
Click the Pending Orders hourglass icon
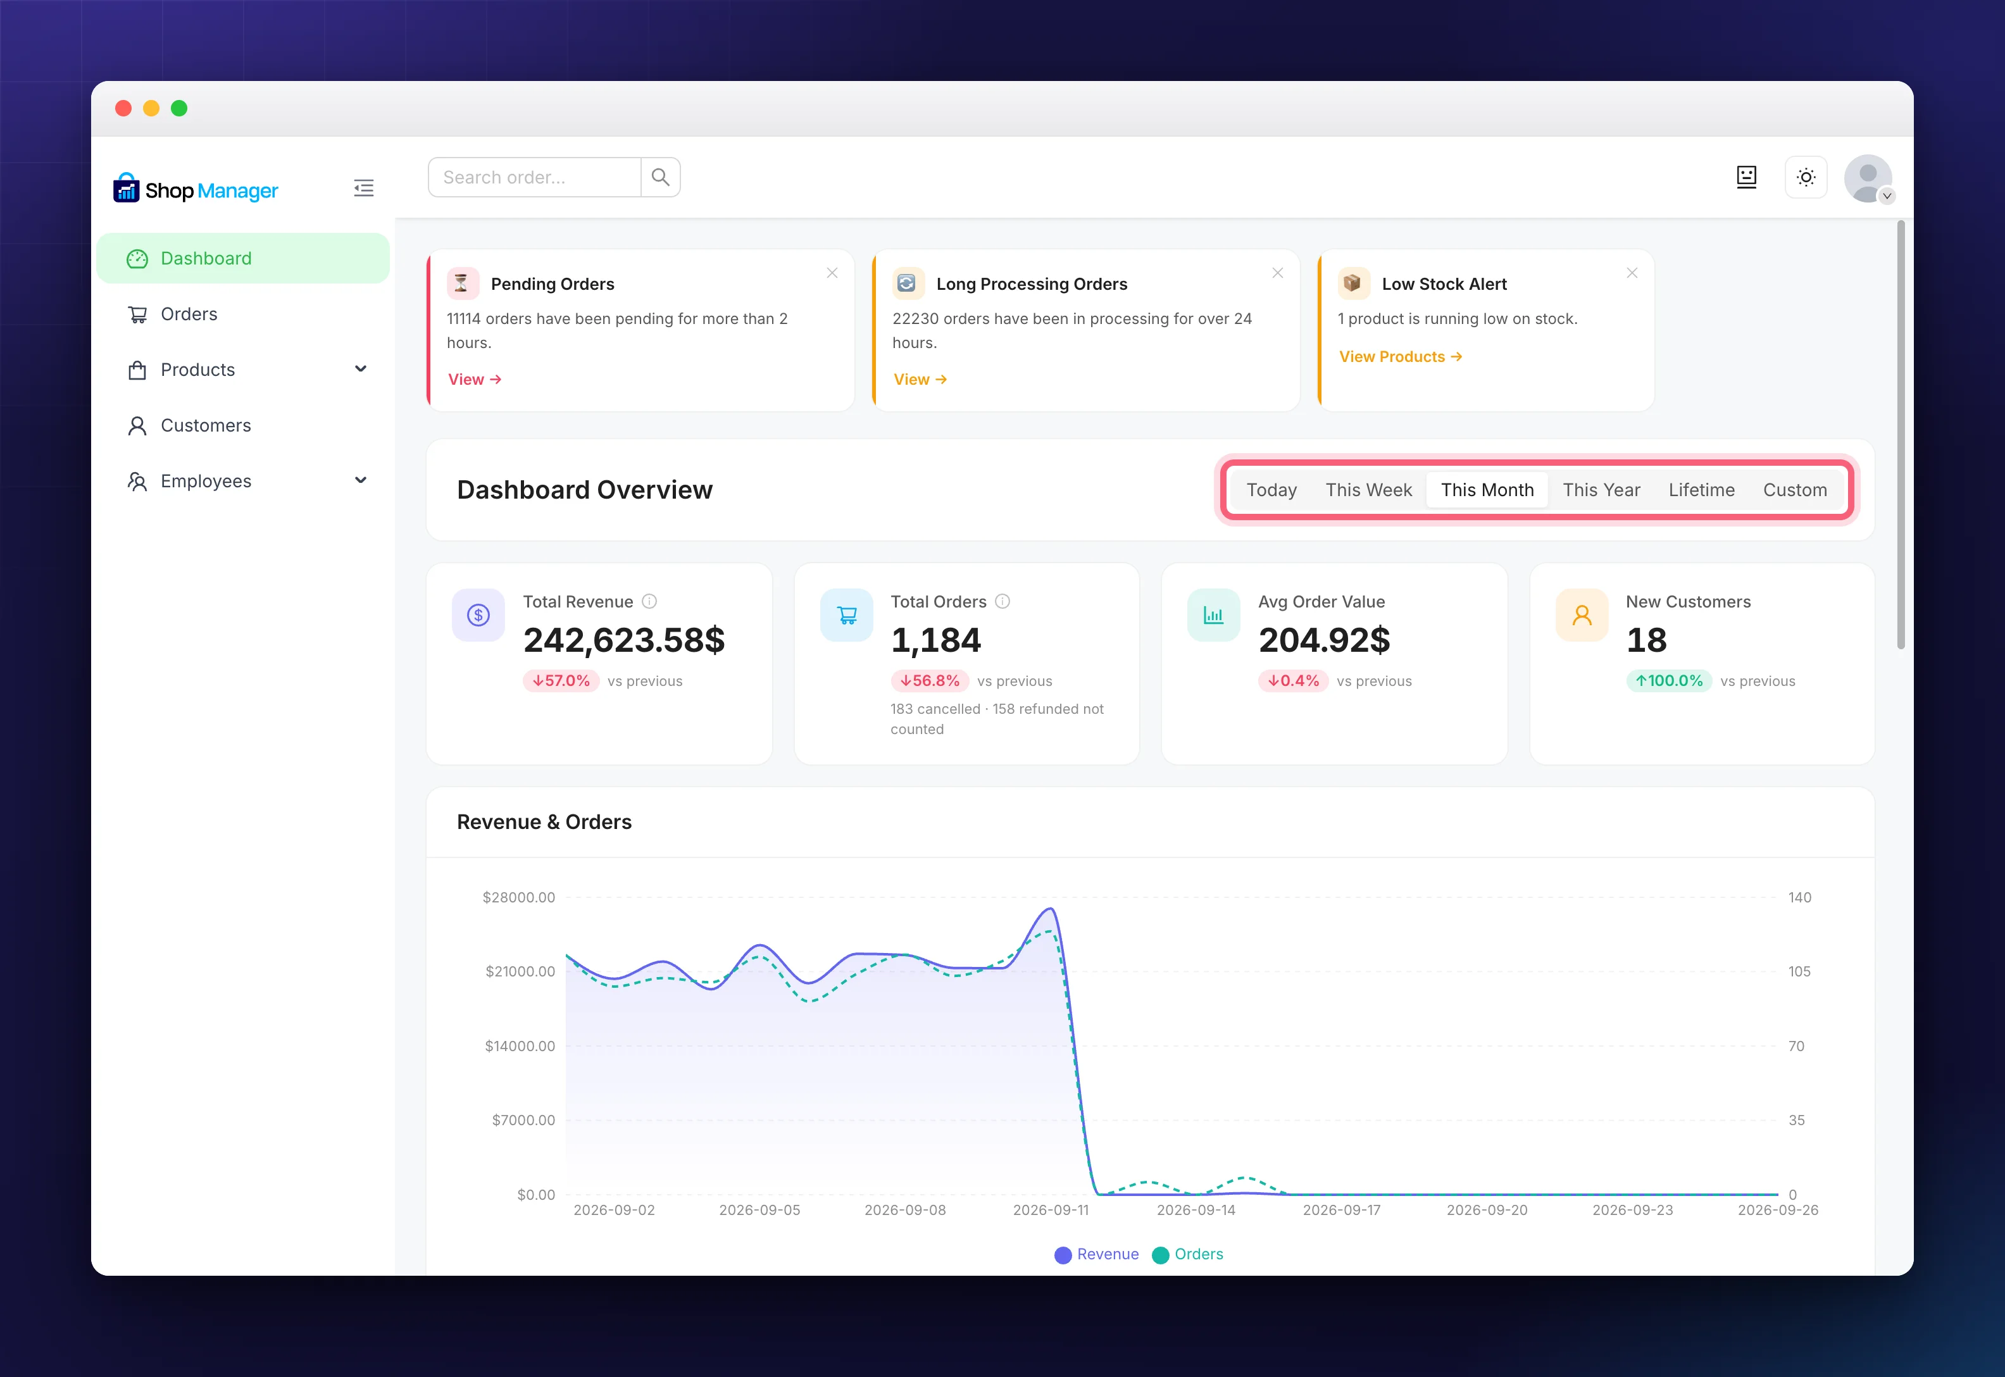[463, 283]
